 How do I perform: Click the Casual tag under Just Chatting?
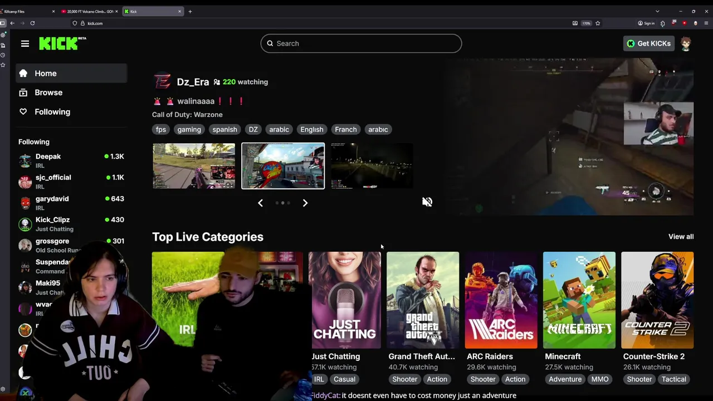(344, 379)
